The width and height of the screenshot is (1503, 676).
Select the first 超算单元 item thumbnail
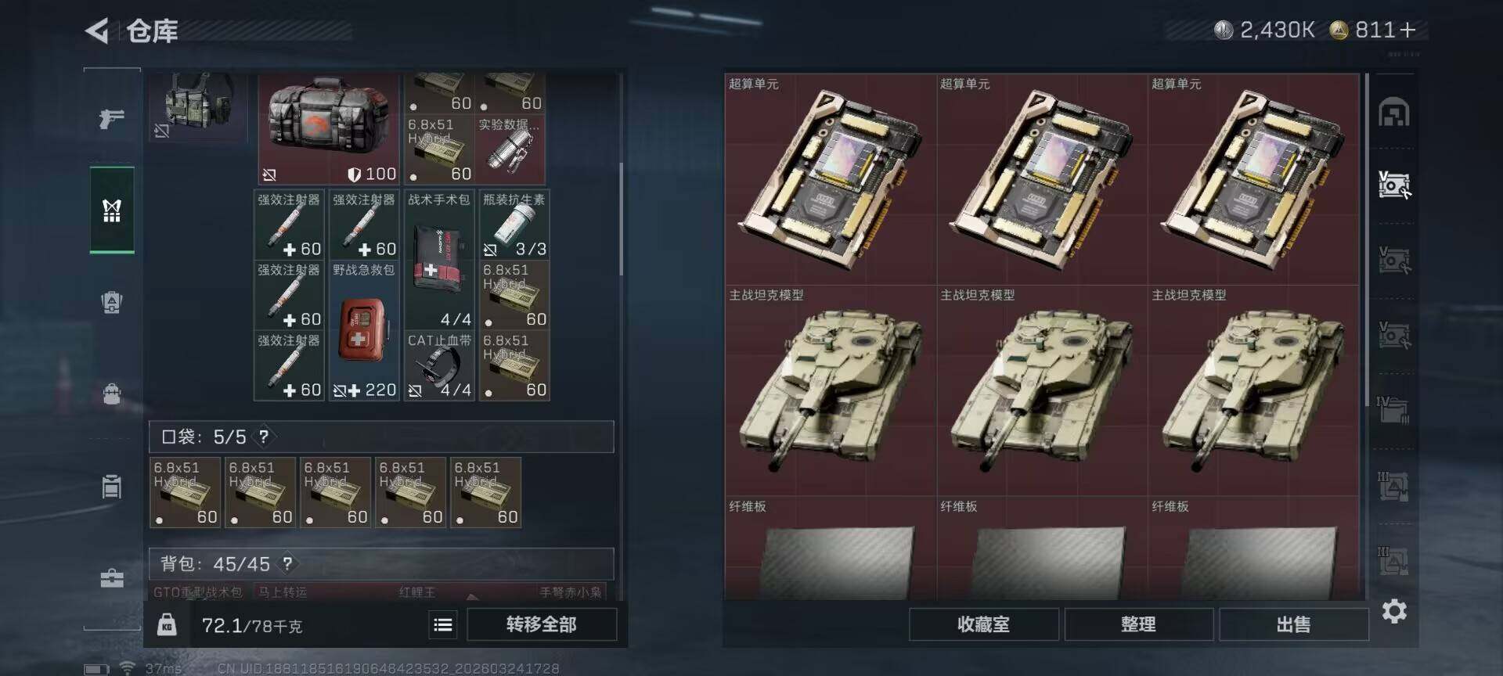click(x=831, y=179)
